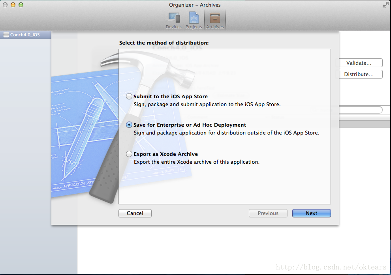
Task: Open the Projects tab icon
Action: tap(194, 18)
